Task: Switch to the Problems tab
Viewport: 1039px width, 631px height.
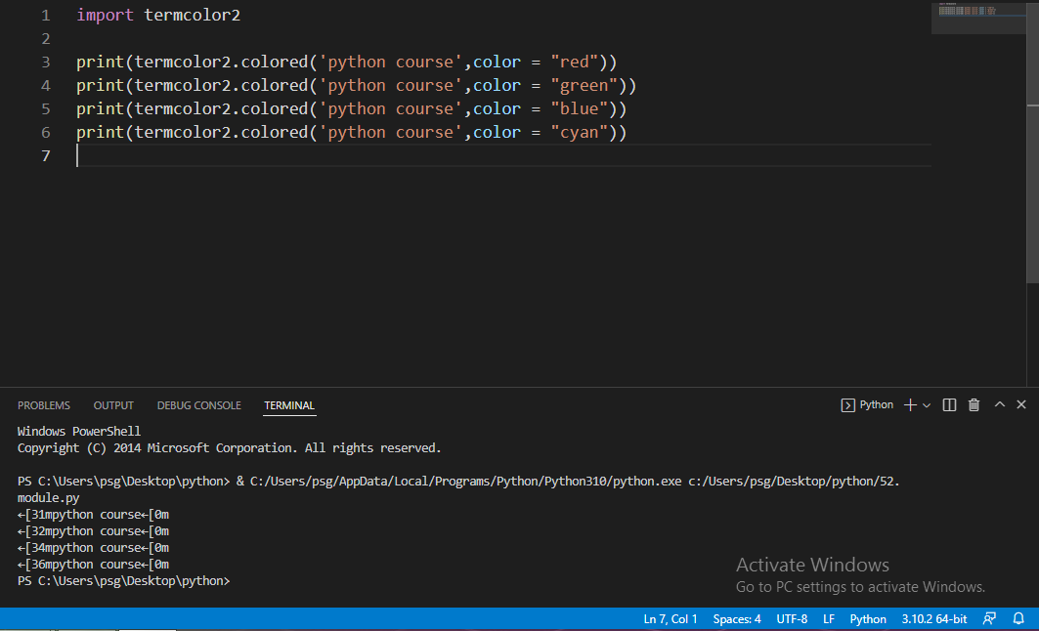Action: 44,405
